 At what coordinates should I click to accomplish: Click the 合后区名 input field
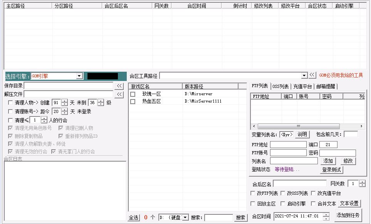300,184
